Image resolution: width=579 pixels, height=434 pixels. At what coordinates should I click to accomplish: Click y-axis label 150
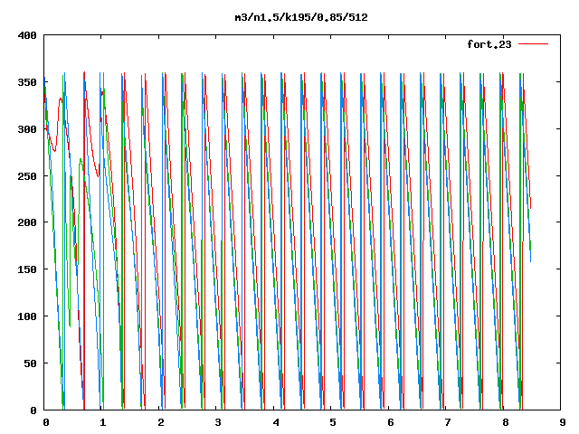coord(27,269)
